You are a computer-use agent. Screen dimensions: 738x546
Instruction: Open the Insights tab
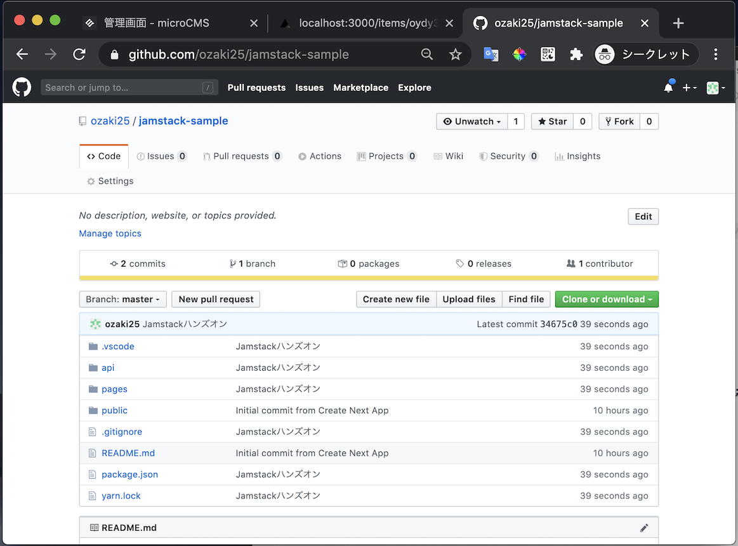pos(577,156)
